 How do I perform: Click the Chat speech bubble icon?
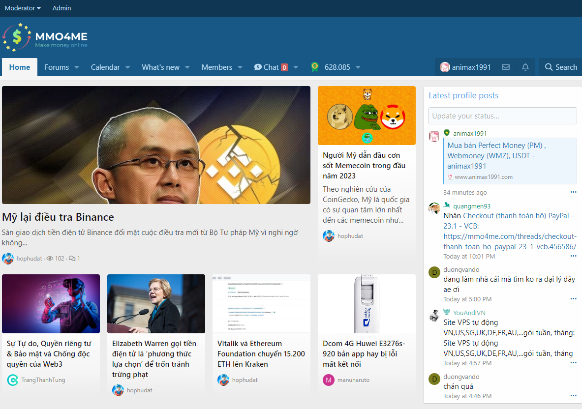click(258, 67)
